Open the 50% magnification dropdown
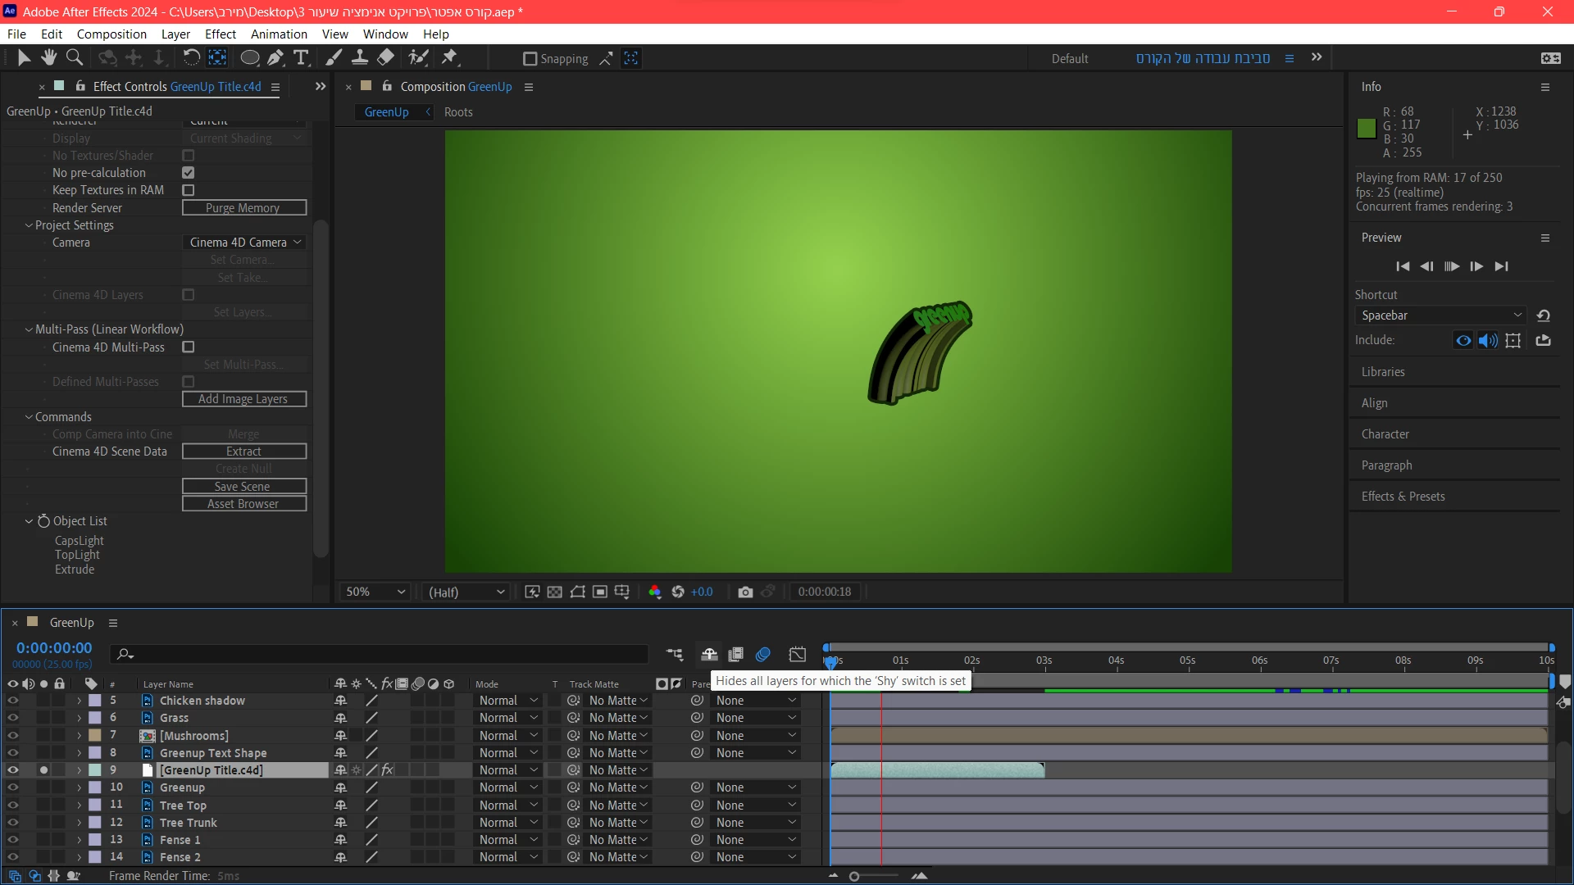Screen dimensions: 1574x885 tap(375, 592)
